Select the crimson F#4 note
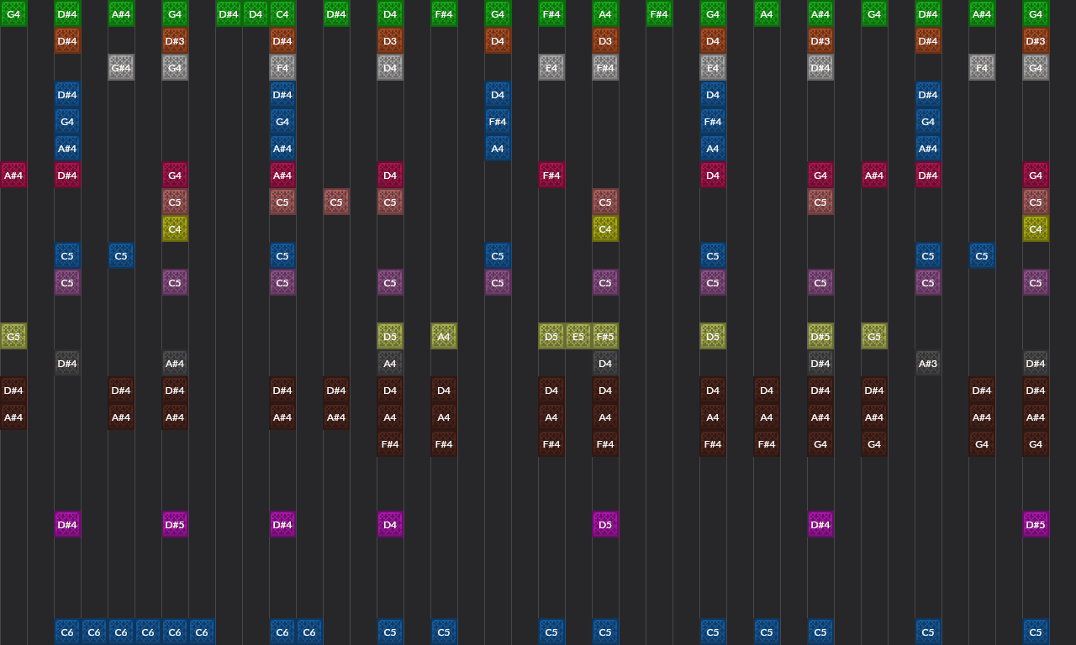This screenshot has height=645, width=1076. pyautogui.click(x=551, y=176)
